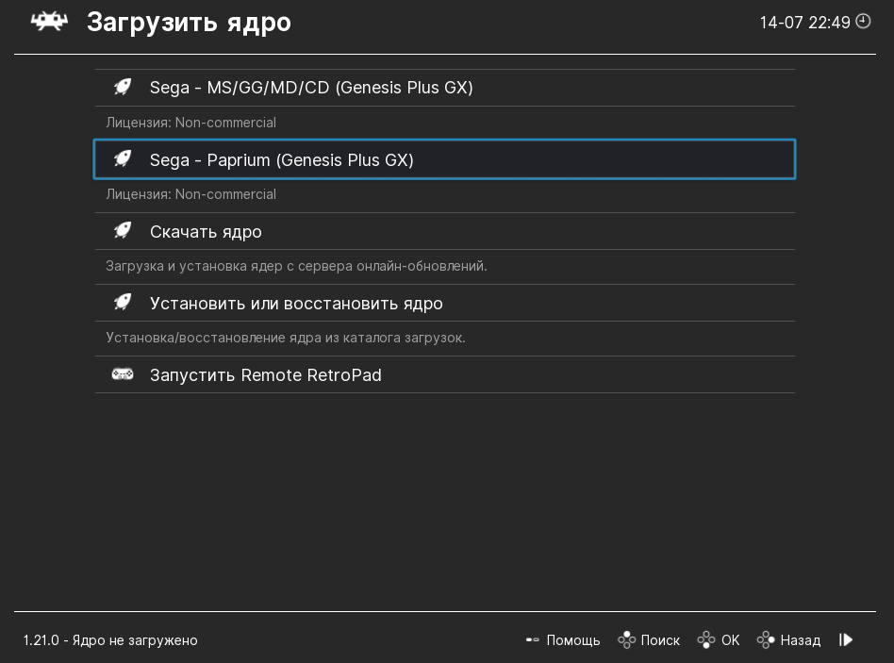Click rocket icon beside Sega - Paprium entry
The height and width of the screenshot is (663, 894).
pyautogui.click(x=123, y=159)
